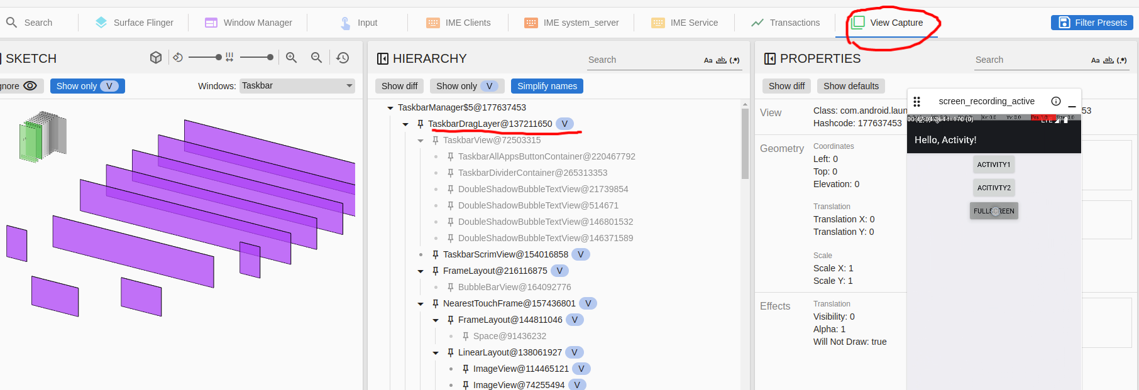The image size is (1139, 390).
Task: Pin the TaskbarScrimView@154016858 node
Action: pos(436,254)
